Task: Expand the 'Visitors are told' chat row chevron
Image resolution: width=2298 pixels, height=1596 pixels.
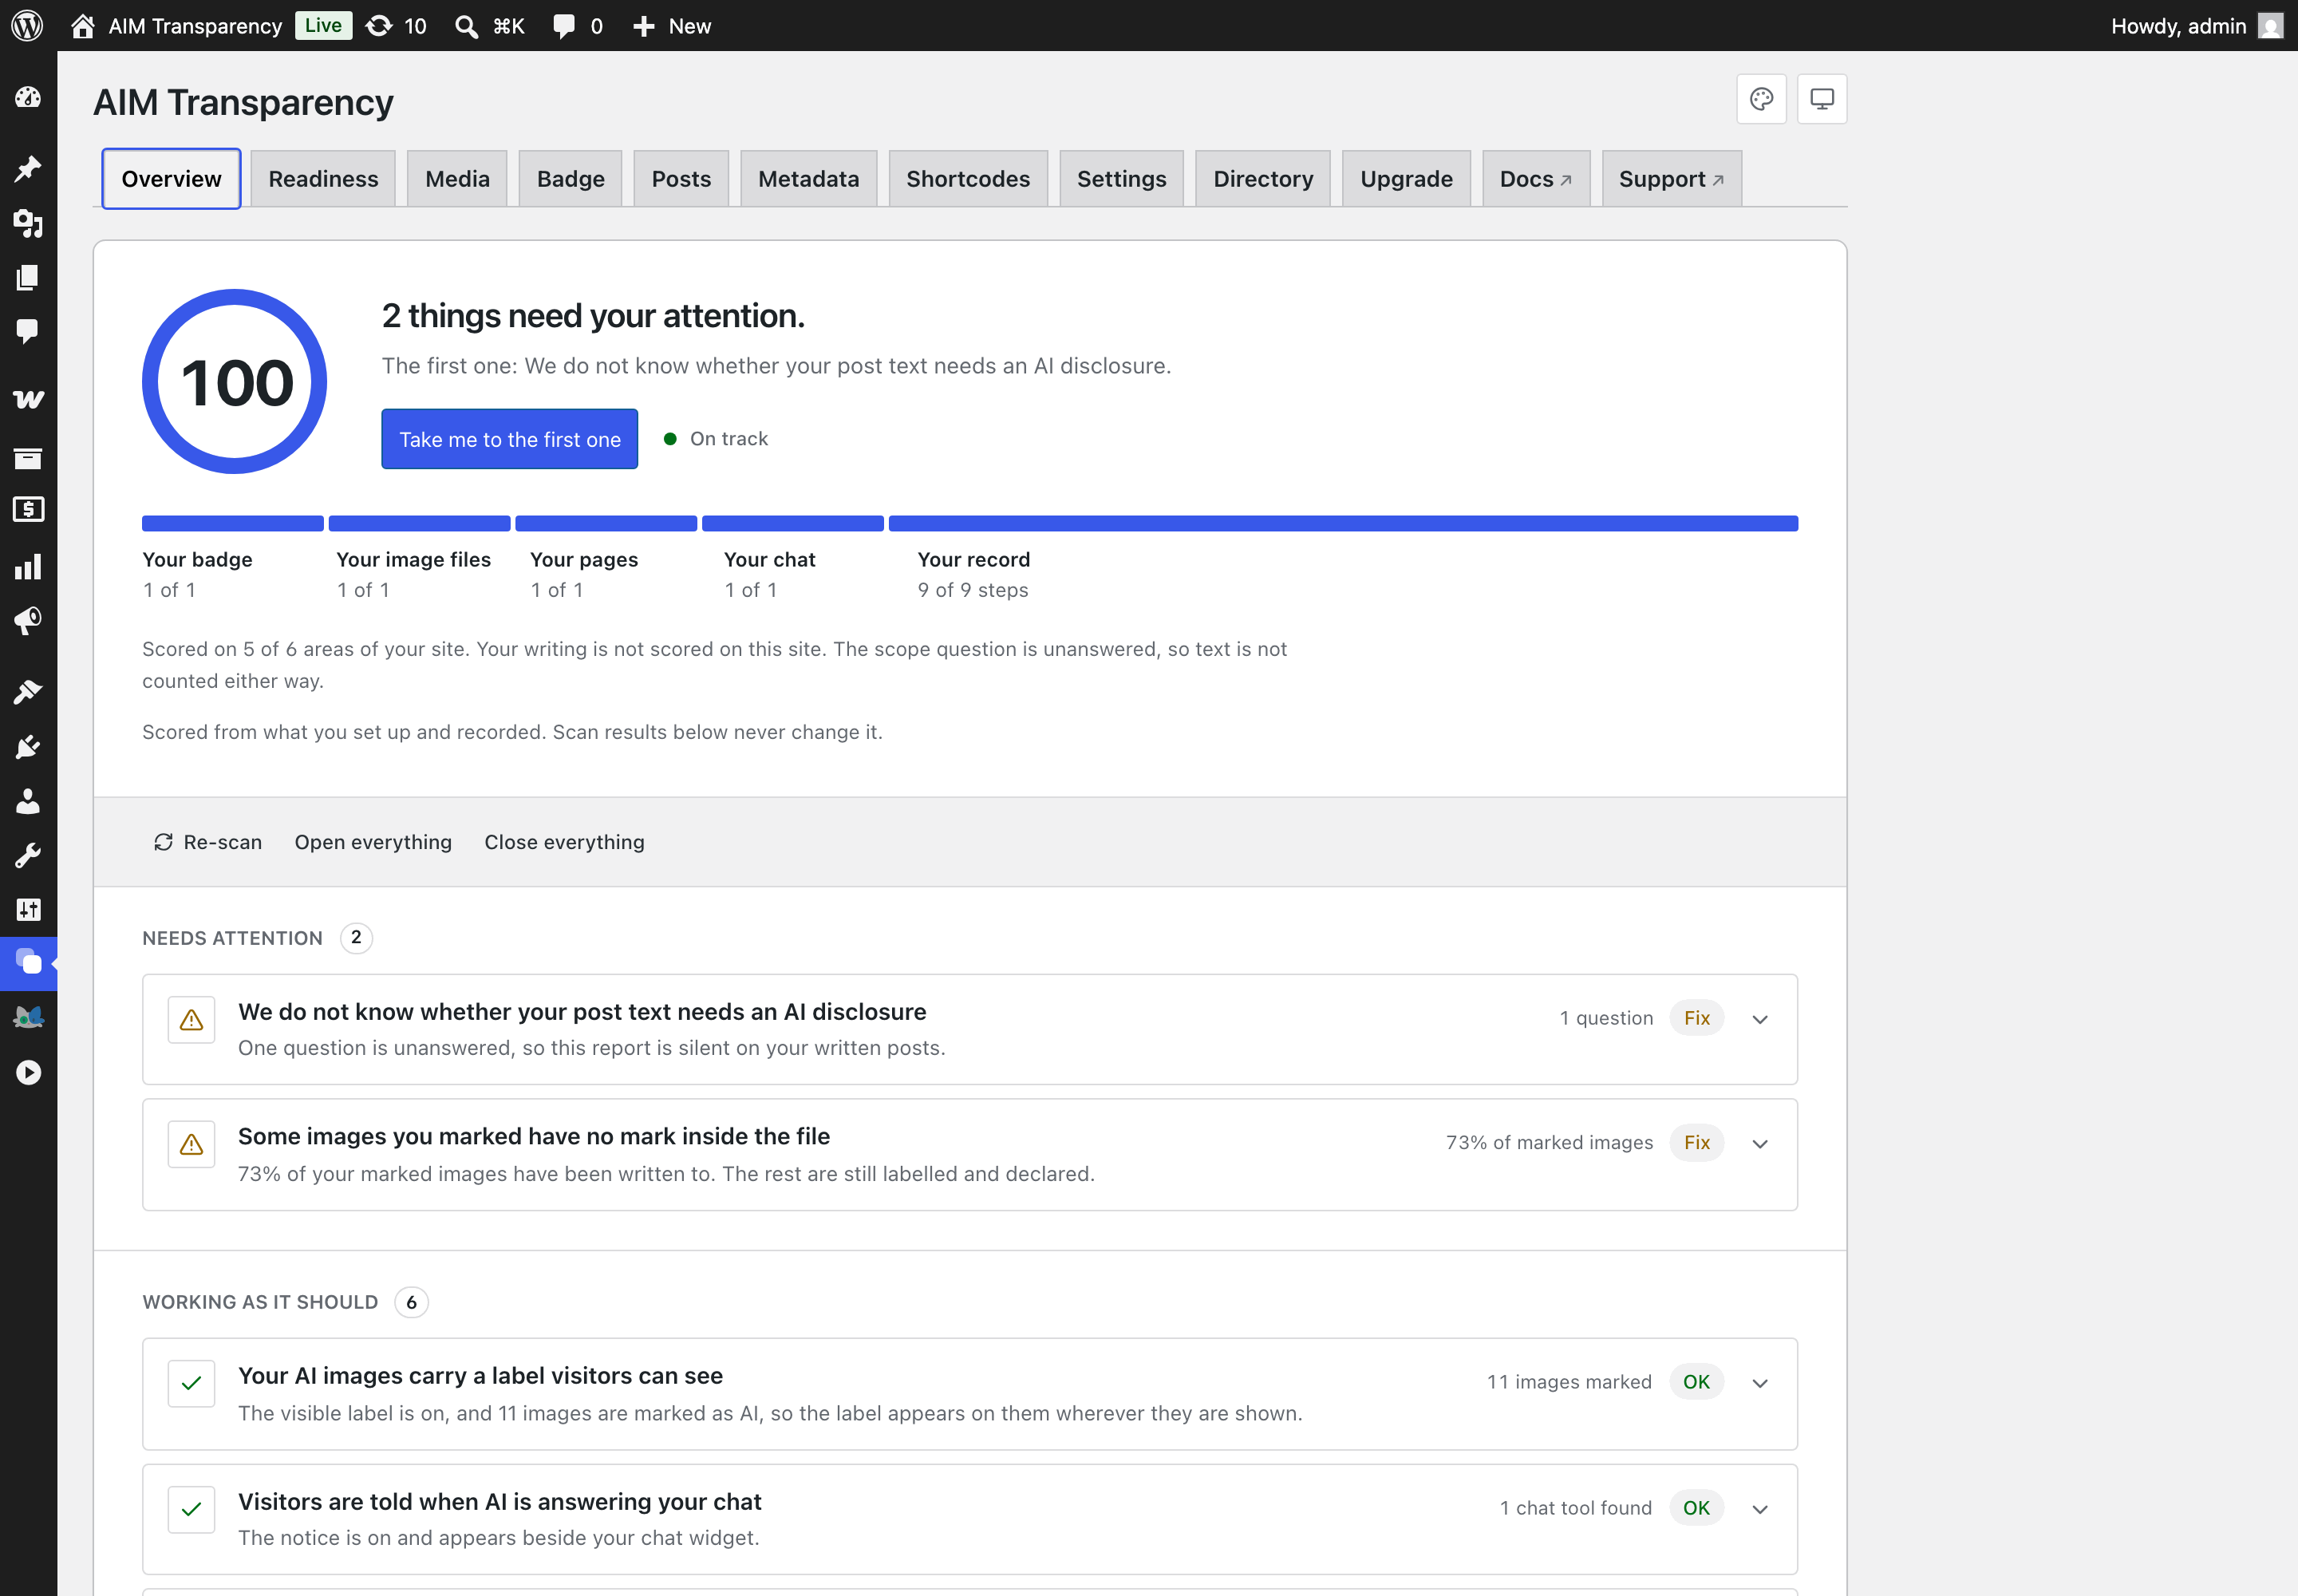Action: coord(1760,1509)
